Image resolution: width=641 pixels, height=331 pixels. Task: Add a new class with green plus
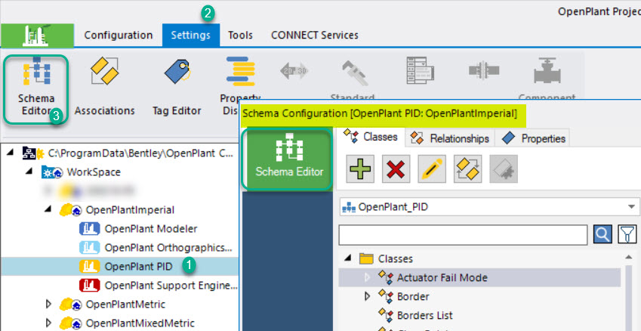point(360,169)
